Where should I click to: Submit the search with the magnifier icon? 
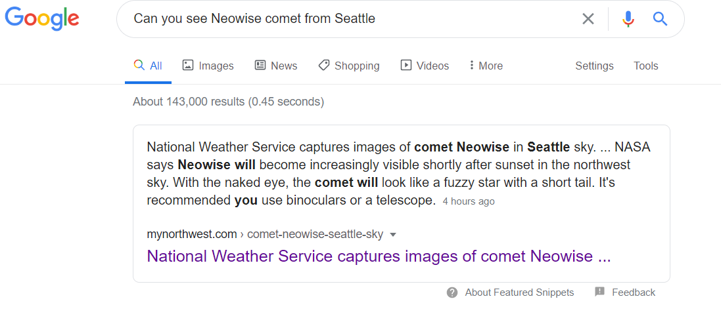click(661, 19)
